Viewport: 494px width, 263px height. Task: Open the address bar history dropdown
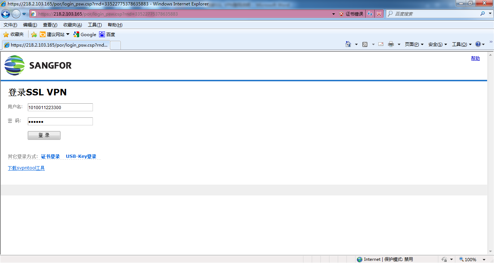coord(334,14)
